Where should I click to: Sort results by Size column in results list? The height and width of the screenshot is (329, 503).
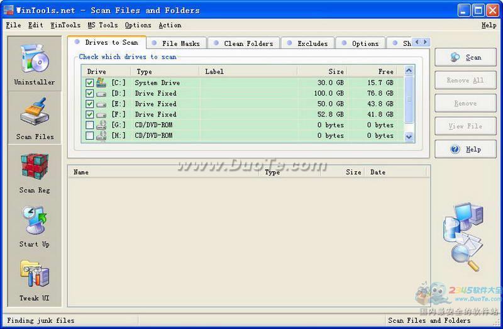pos(343,172)
